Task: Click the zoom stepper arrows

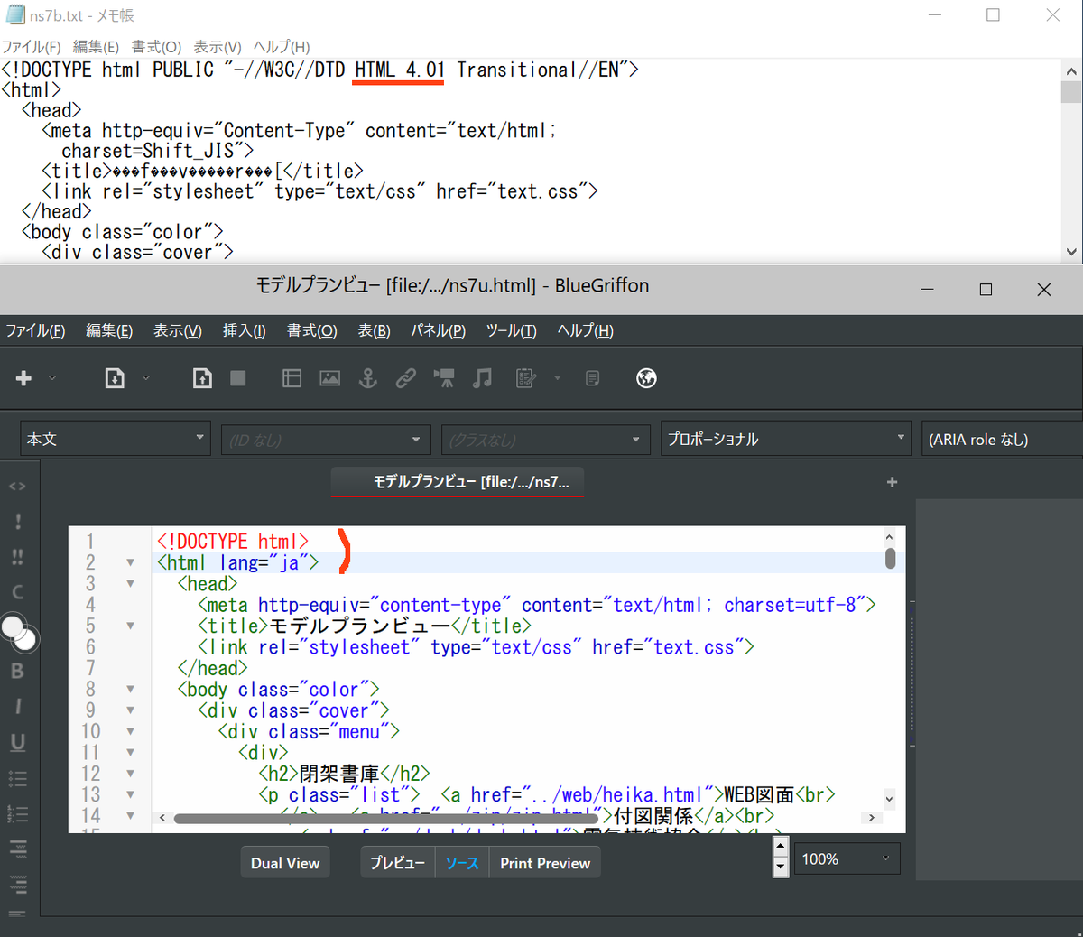Action: [x=781, y=857]
